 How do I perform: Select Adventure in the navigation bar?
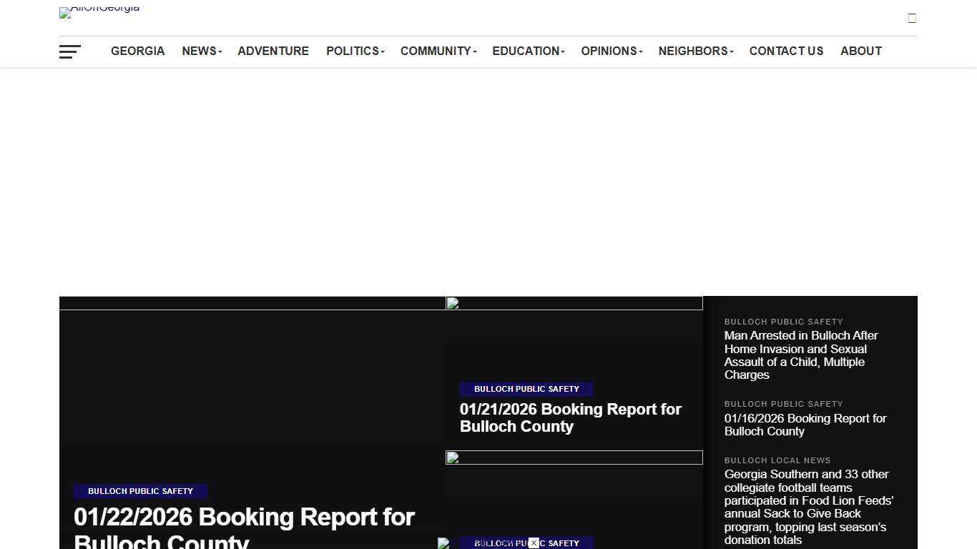coord(273,51)
